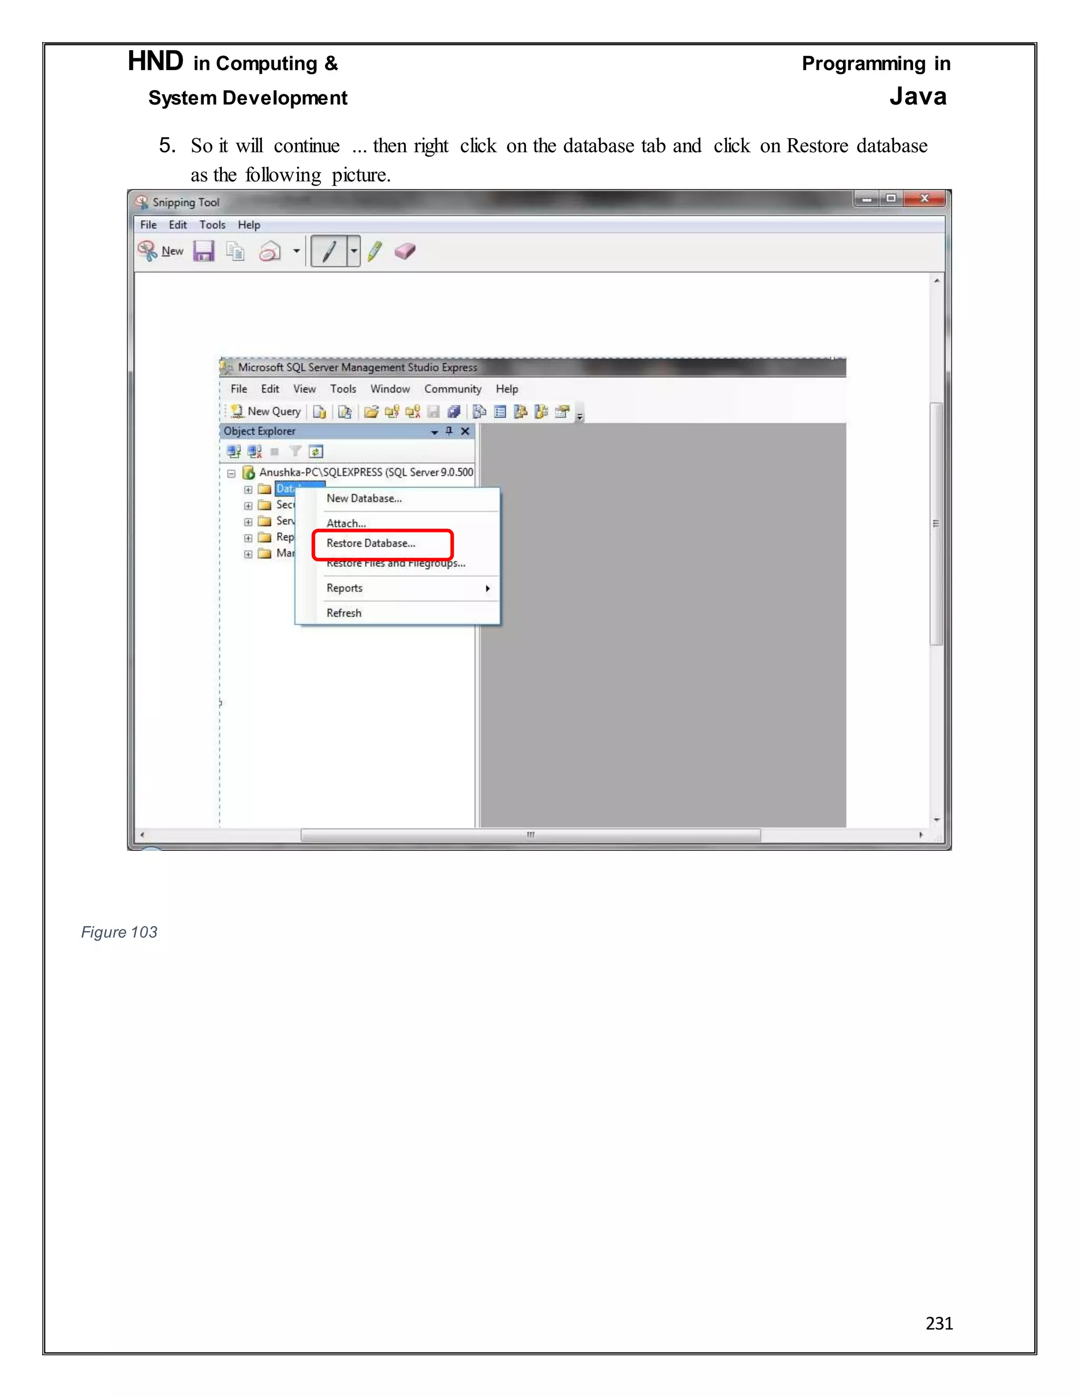The image size is (1079, 1397).
Task: Click the Save All icon in SSMS toolbar
Action: click(x=454, y=412)
